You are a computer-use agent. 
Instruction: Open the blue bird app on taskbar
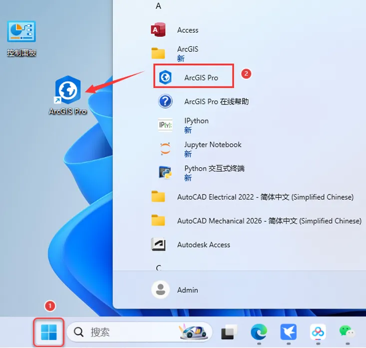coord(288,332)
